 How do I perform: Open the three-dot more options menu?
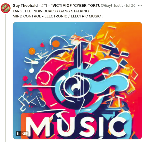pos(140,5)
